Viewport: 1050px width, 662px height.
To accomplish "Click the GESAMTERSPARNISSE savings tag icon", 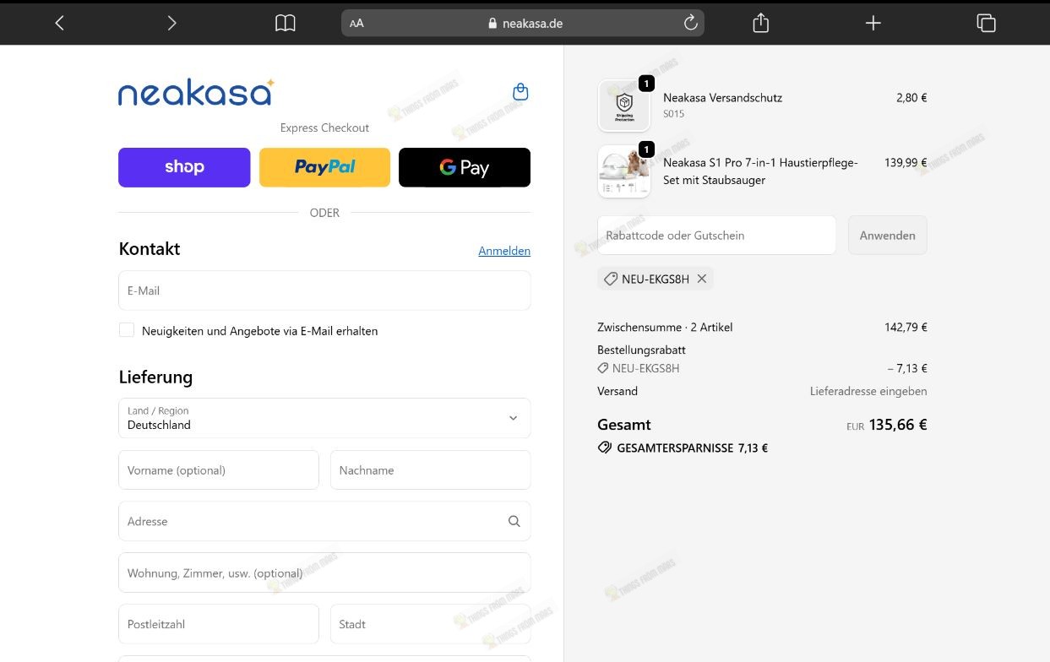I will [x=605, y=448].
